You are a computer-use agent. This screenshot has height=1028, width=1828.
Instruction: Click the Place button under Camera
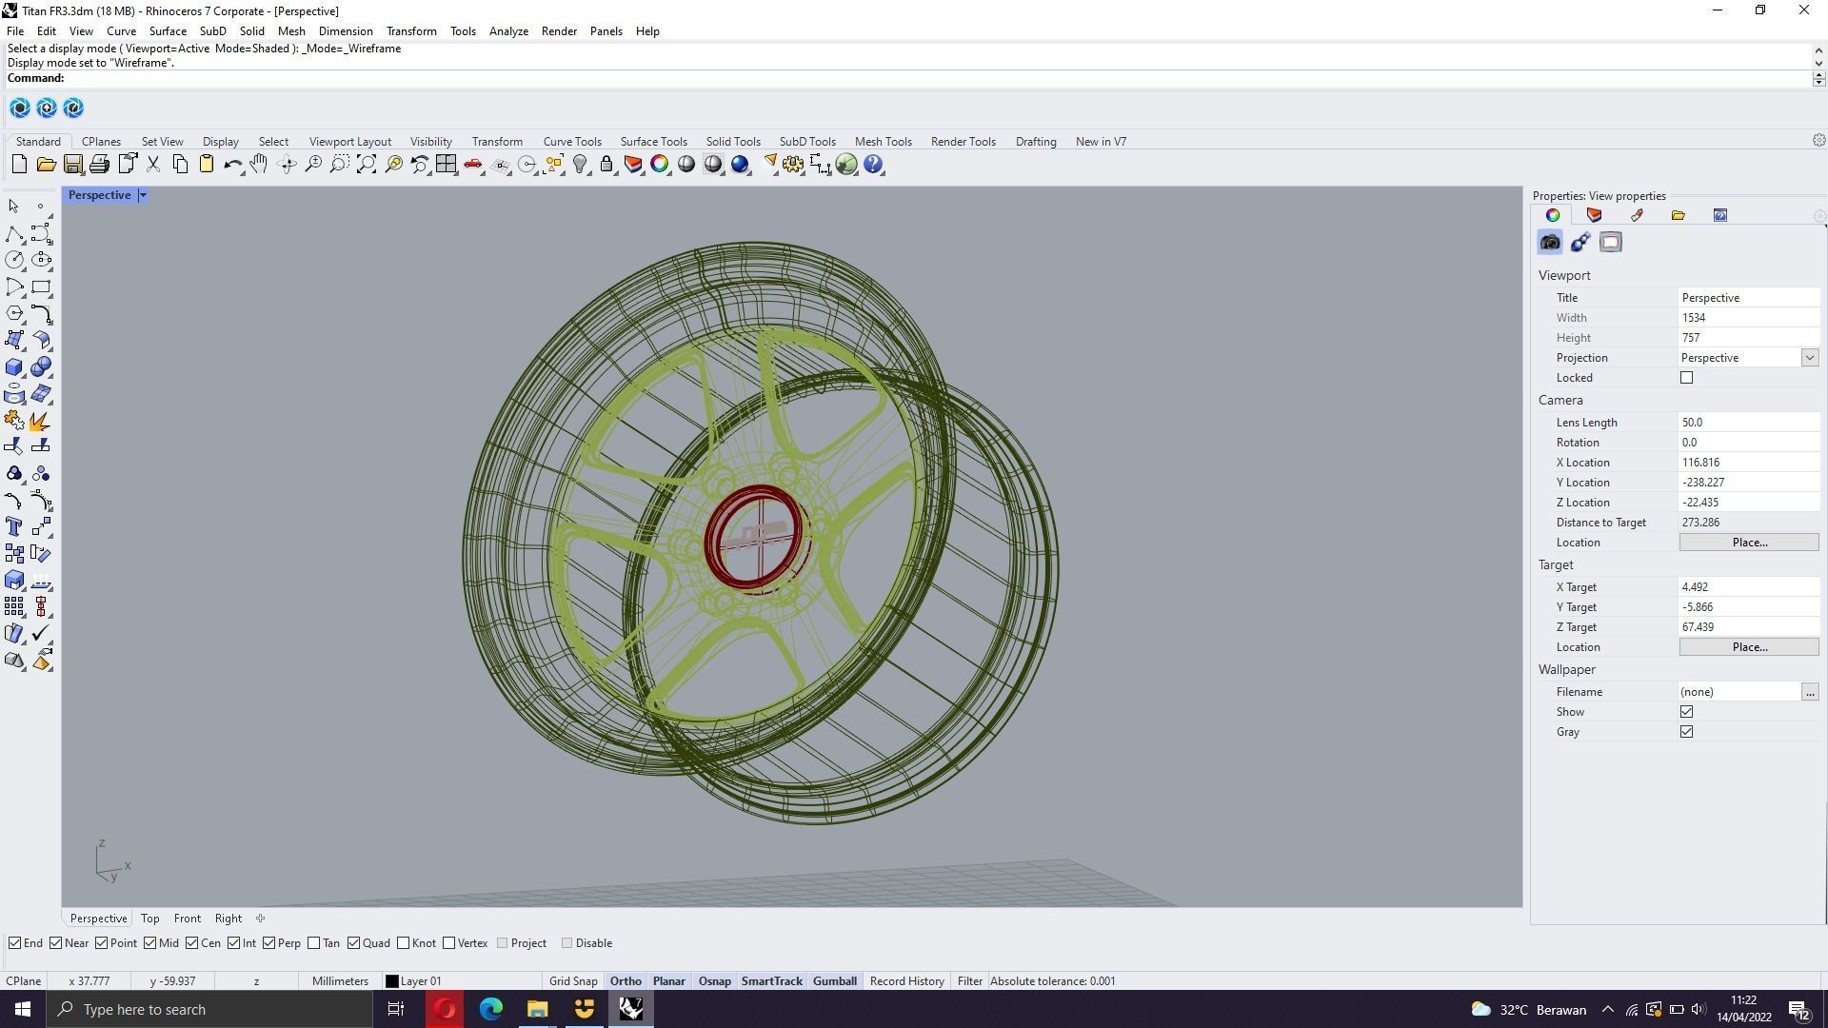tap(1748, 543)
